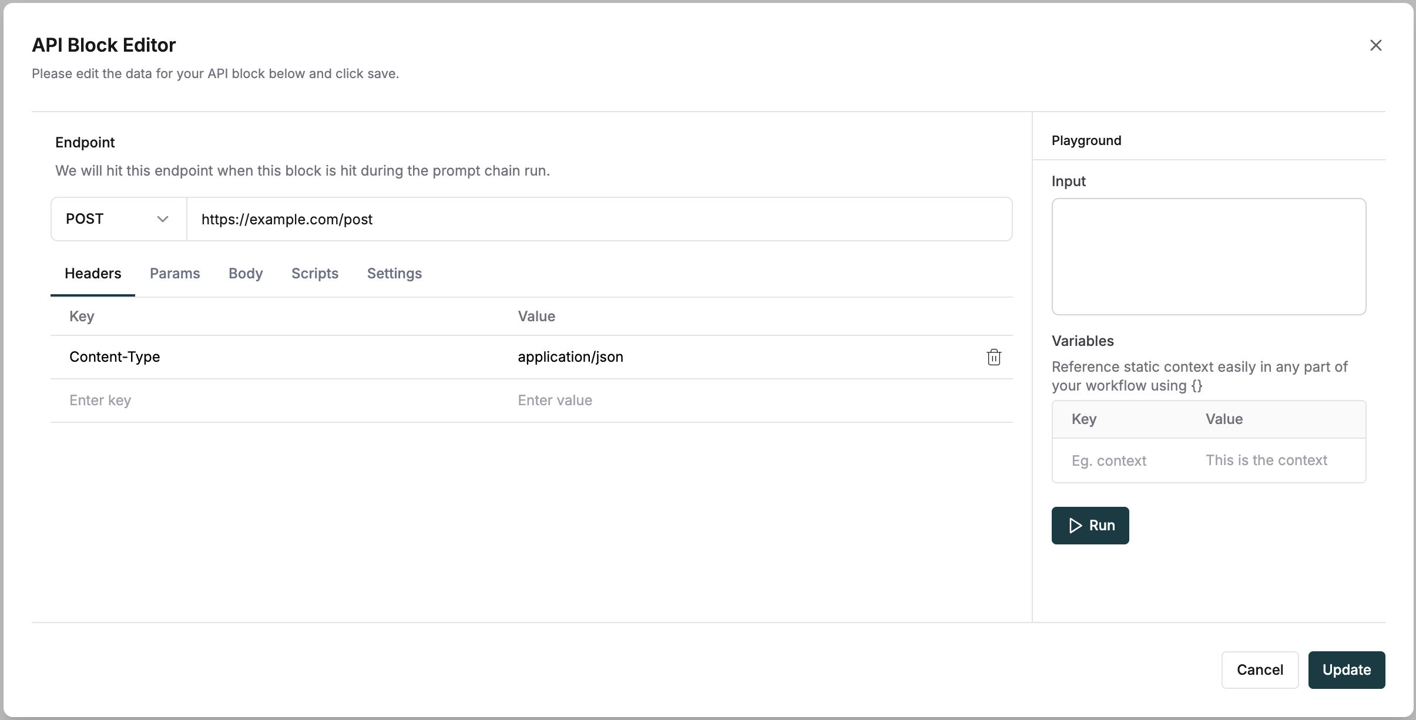Edit the endpoint URL field
Screen dimensions: 1416x720
(x=599, y=219)
